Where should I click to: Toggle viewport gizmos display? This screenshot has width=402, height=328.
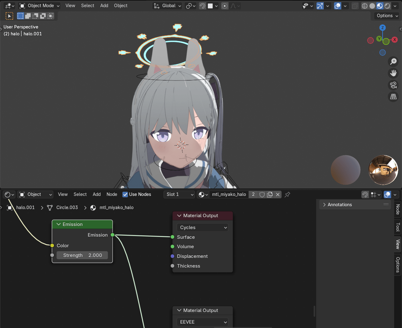tap(320, 6)
